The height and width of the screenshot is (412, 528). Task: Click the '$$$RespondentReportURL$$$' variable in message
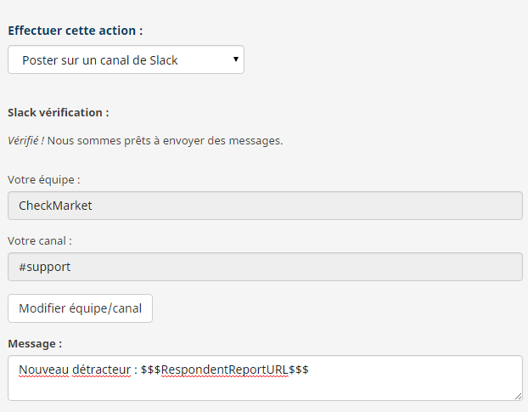pos(225,370)
